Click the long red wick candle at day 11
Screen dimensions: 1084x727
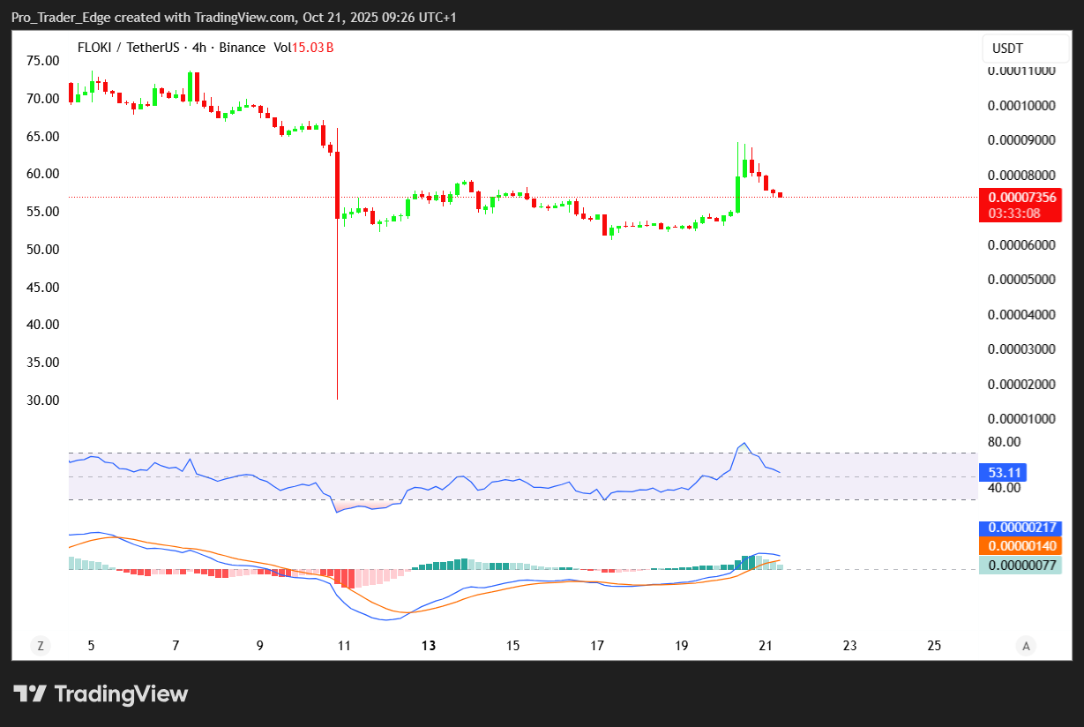click(337, 265)
